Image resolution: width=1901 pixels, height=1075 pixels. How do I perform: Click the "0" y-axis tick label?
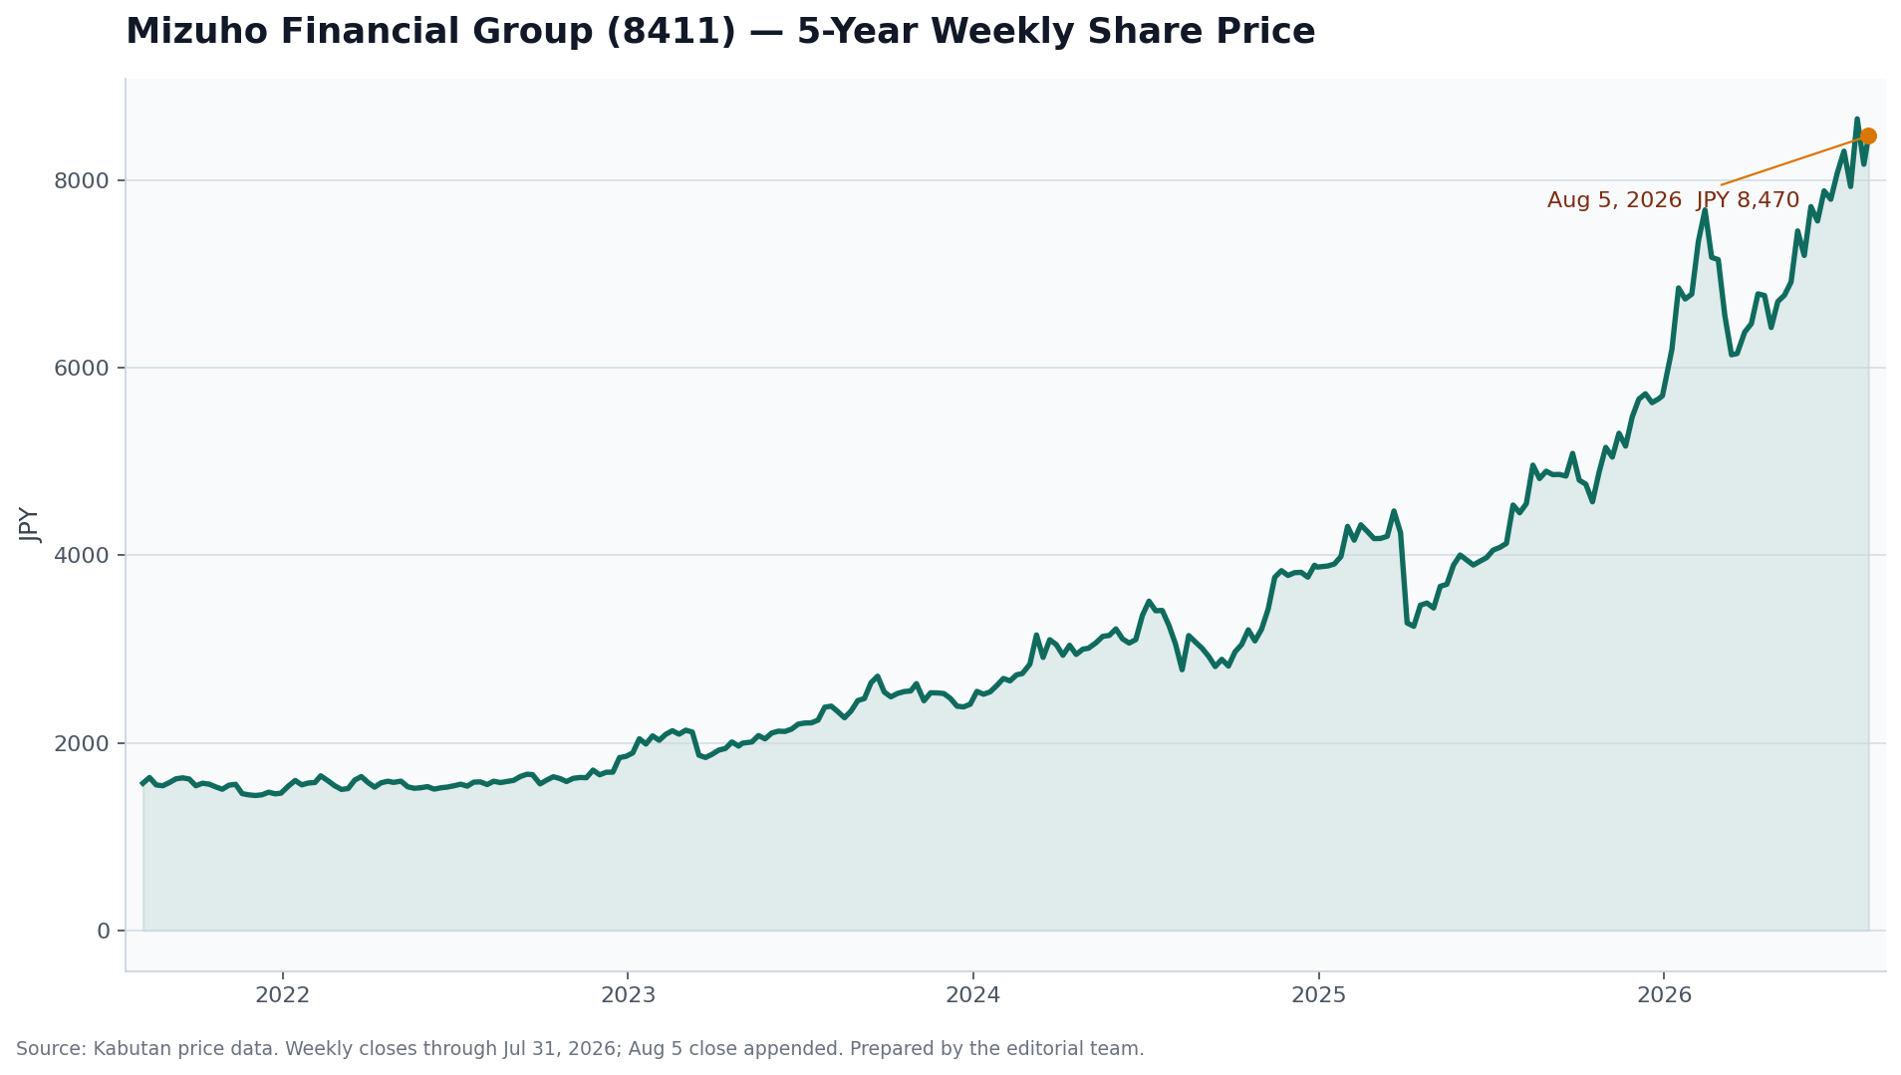coord(104,931)
